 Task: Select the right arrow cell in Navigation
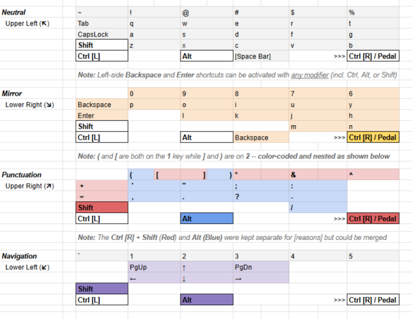point(238,278)
